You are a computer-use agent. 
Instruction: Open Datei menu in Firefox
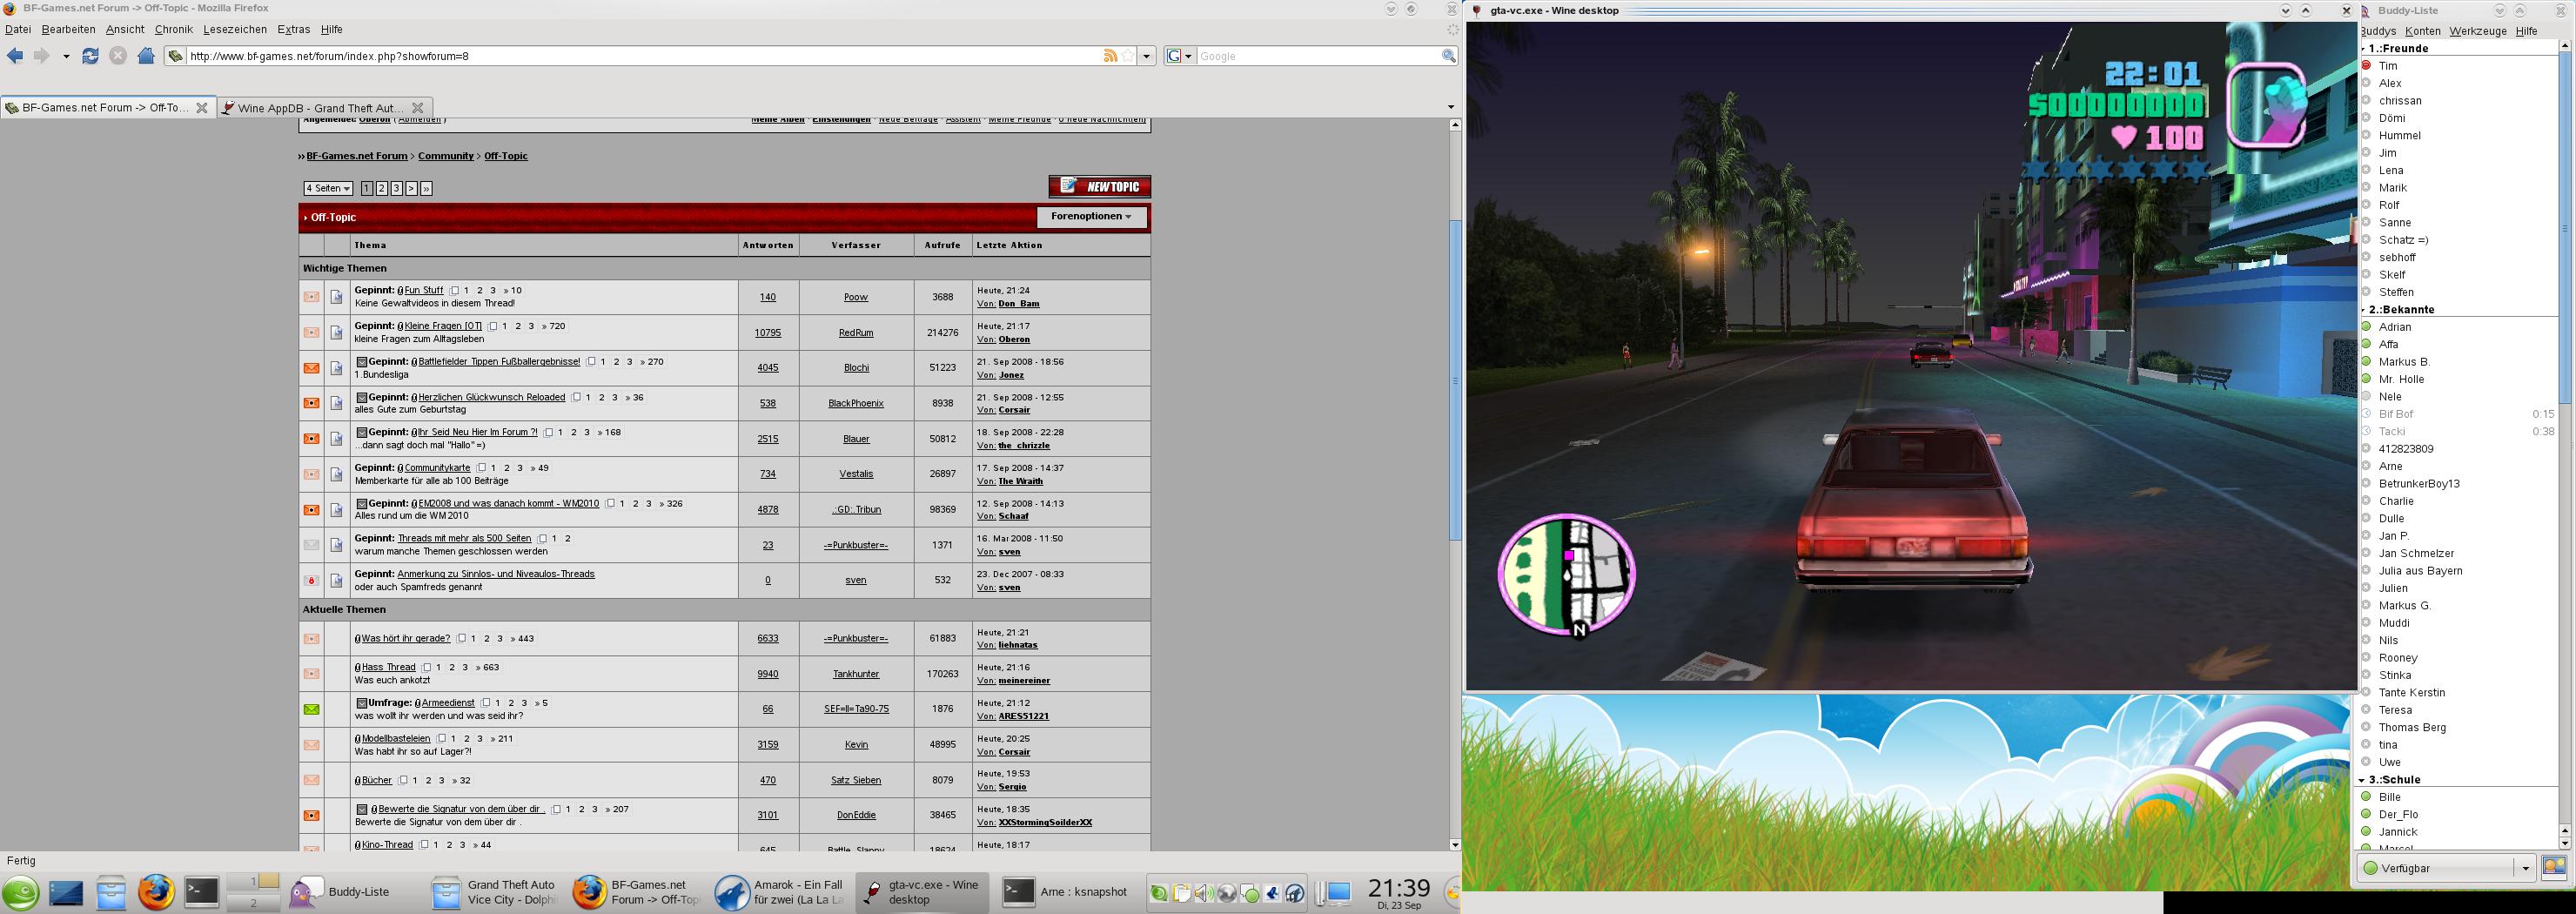(18, 30)
